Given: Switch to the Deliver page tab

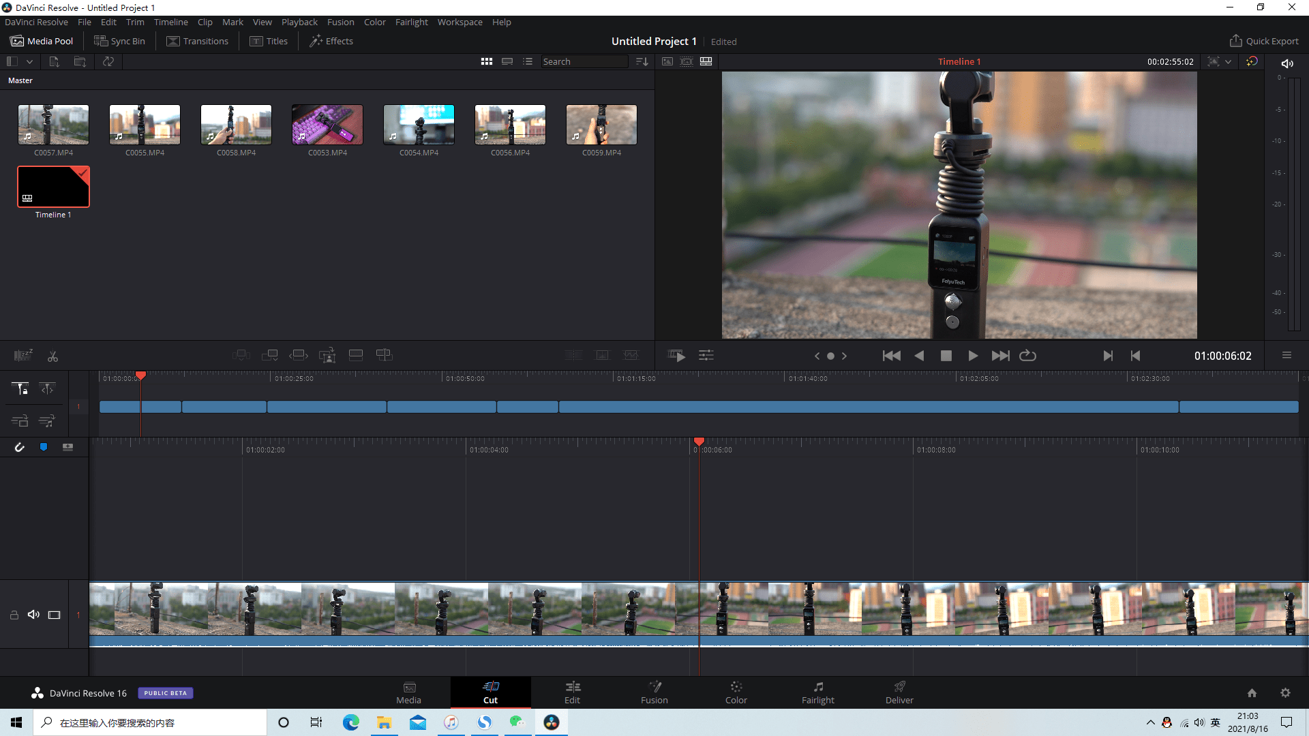Looking at the screenshot, I should click(899, 692).
